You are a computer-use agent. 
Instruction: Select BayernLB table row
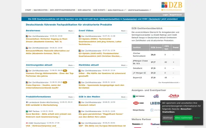[156, 77]
